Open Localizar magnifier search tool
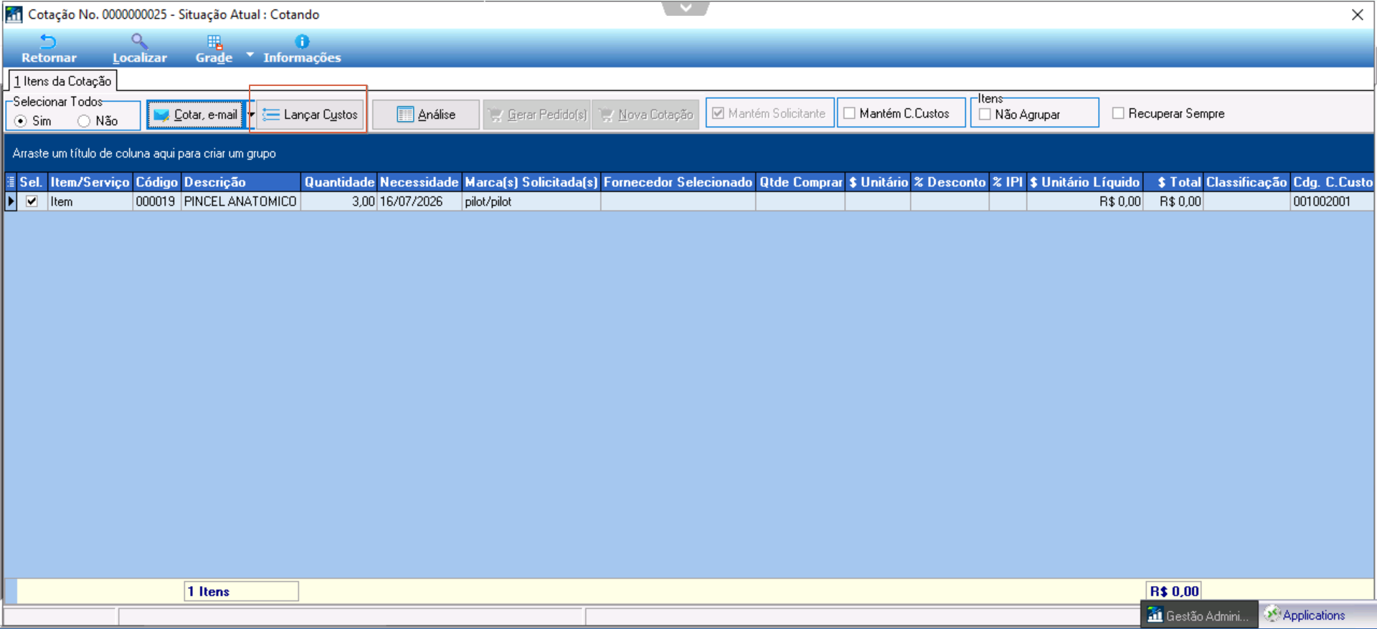Image resolution: width=1377 pixels, height=629 pixels. 139,42
